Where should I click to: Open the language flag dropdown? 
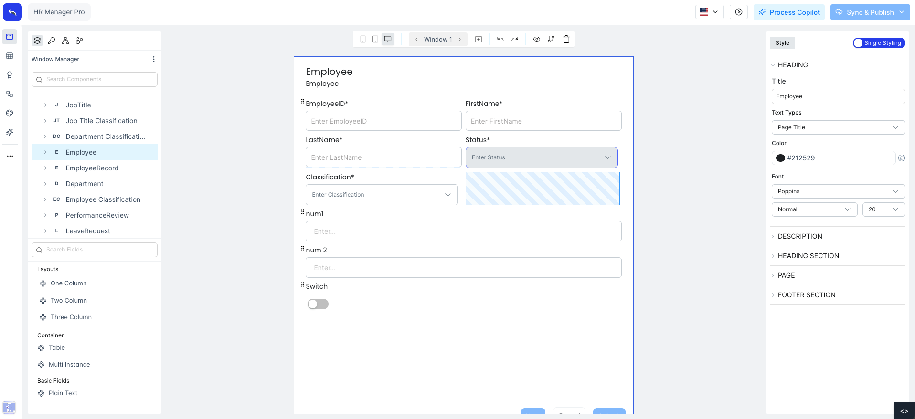click(x=709, y=12)
